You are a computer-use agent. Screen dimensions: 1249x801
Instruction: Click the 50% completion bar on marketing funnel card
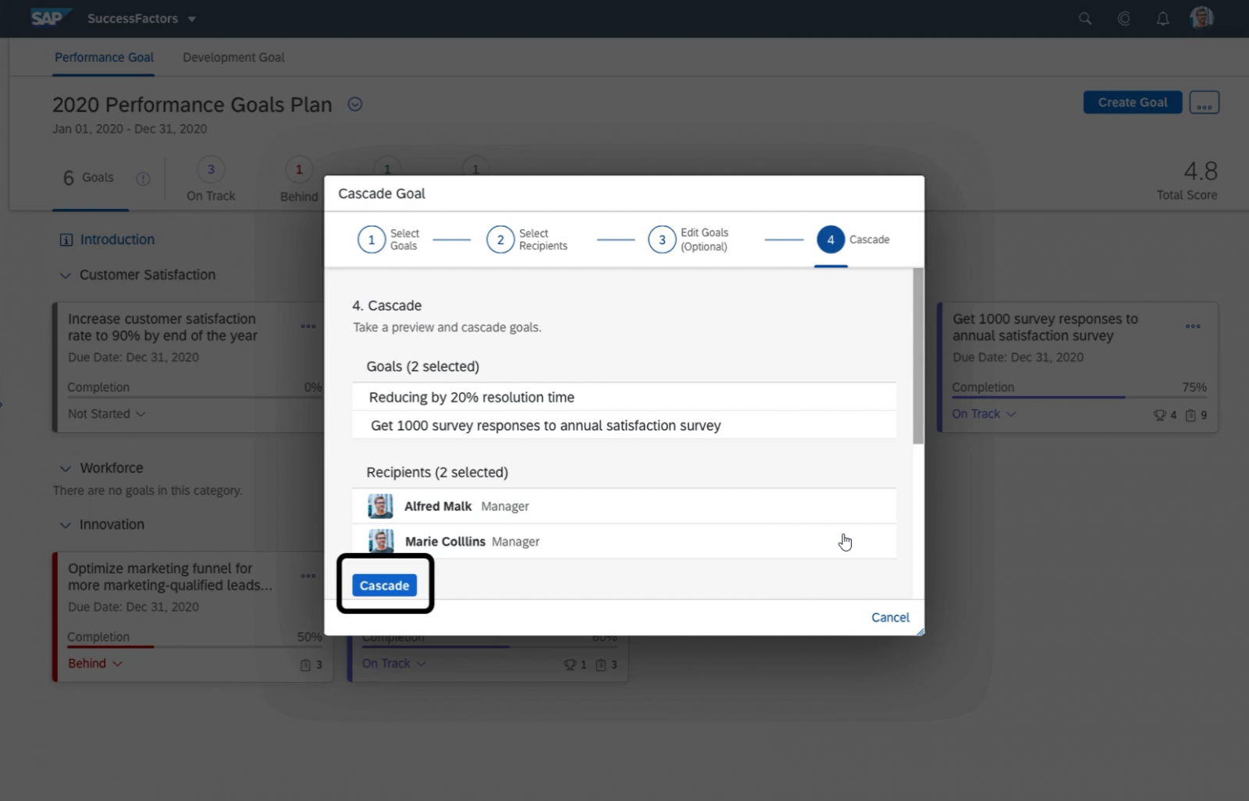click(195, 647)
